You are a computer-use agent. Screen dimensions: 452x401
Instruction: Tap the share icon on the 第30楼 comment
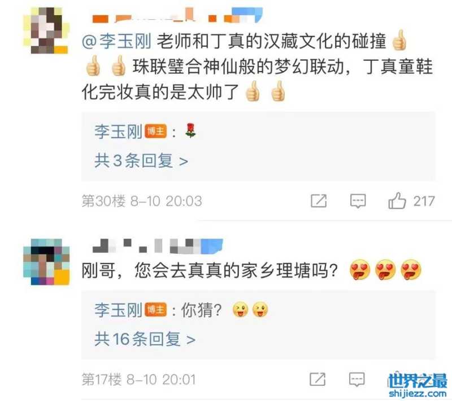tap(319, 201)
